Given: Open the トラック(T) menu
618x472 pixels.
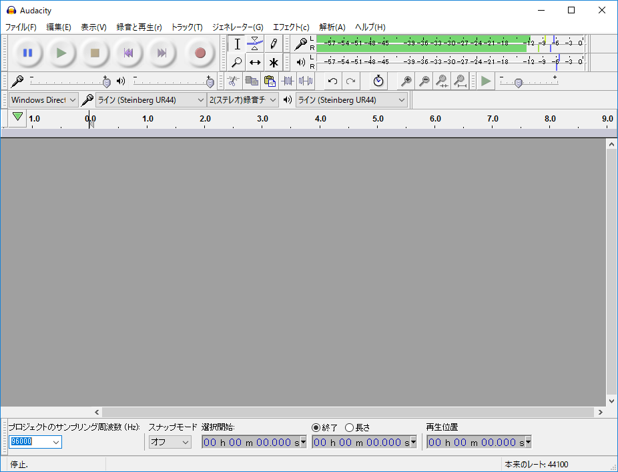Looking at the screenshot, I should point(187,27).
